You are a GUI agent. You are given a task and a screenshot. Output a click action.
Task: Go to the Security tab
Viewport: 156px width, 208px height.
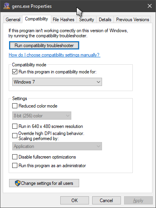coord(87,20)
